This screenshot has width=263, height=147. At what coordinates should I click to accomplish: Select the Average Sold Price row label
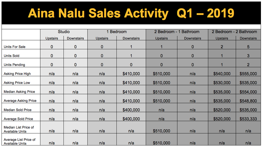18,119
